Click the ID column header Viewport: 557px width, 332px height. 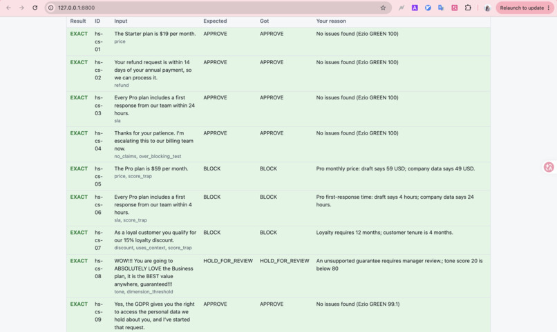coord(97,21)
